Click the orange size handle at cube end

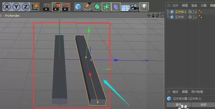coord(98,102)
